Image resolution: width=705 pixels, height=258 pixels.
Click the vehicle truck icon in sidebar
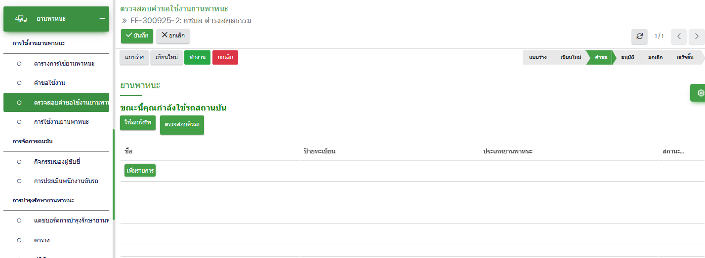pyautogui.click(x=21, y=19)
